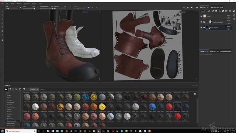Delete layer with the trash icon

[x=230, y=11]
